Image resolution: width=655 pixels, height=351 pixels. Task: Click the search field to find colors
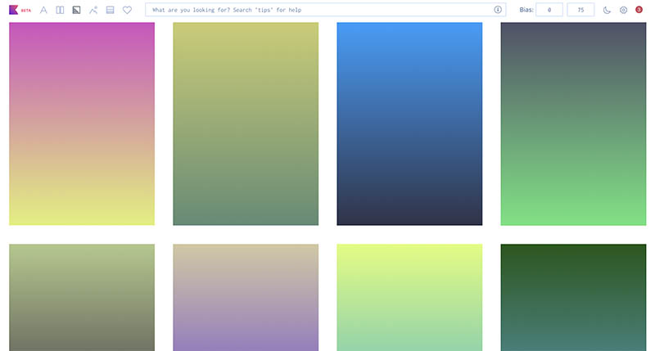(319, 10)
